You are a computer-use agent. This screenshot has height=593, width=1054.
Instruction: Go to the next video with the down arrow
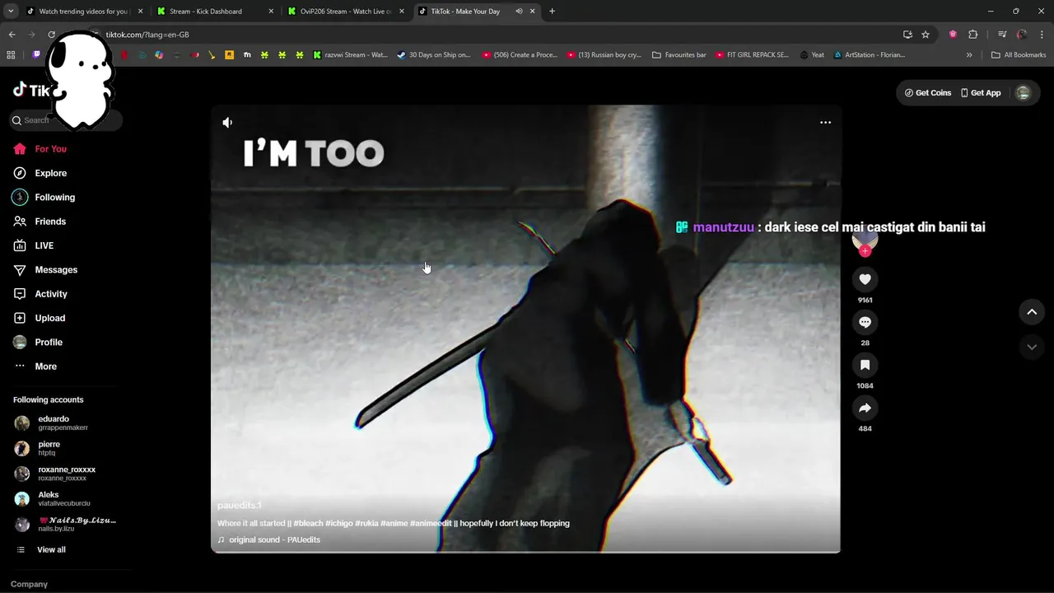click(x=1032, y=348)
